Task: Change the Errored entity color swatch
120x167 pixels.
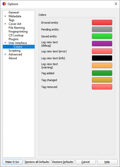Action: click(x=102, y=22)
